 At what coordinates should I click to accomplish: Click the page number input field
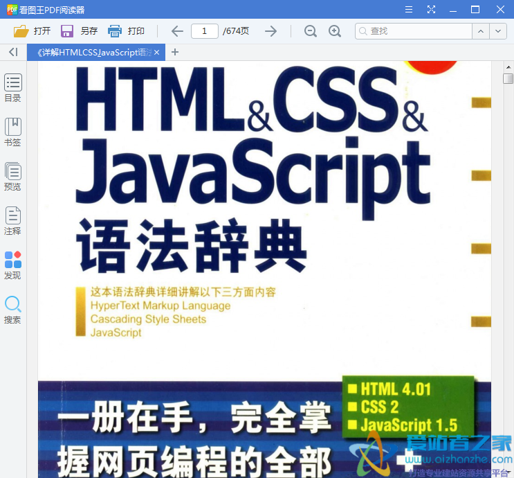(x=205, y=31)
